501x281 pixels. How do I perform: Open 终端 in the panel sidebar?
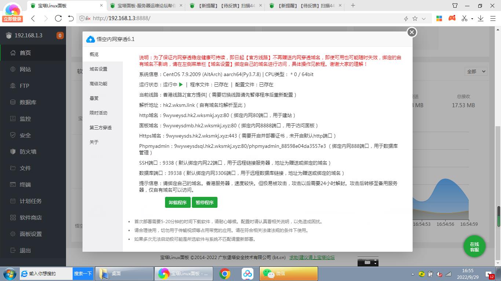[x=33, y=184]
